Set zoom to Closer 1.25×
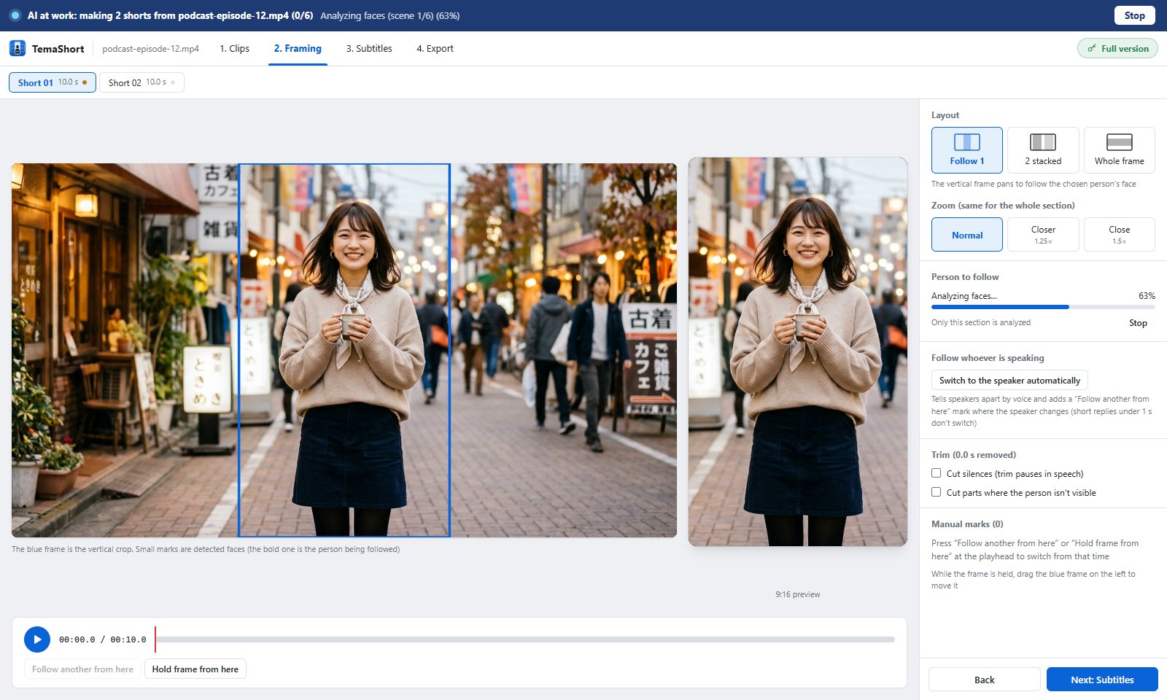 (1043, 235)
